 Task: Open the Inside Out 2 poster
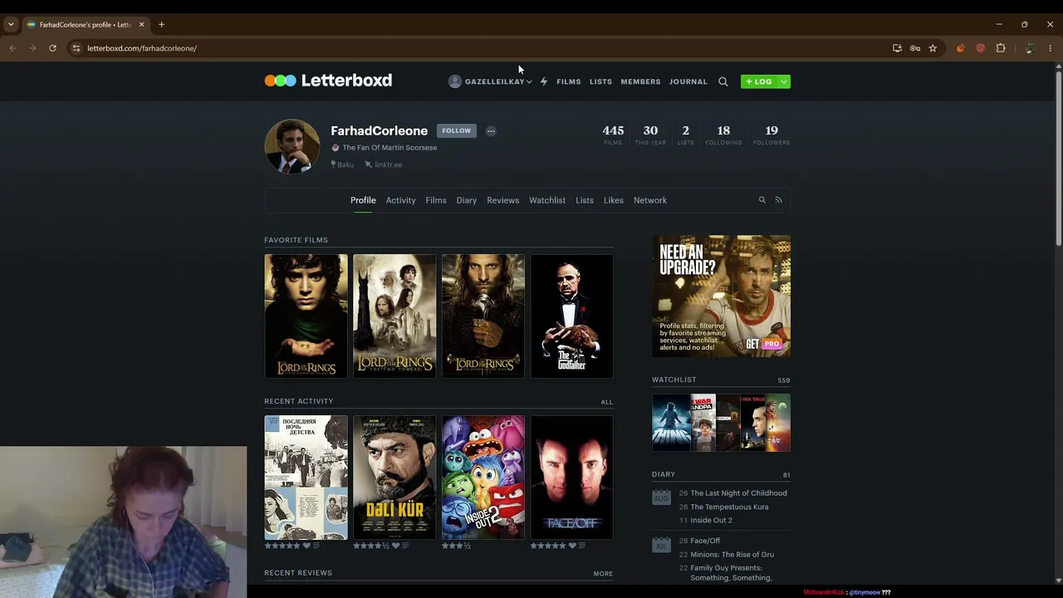(483, 478)
